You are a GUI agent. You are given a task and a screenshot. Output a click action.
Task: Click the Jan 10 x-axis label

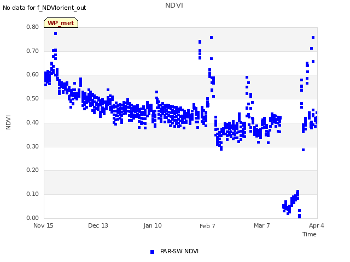[153, 225]
